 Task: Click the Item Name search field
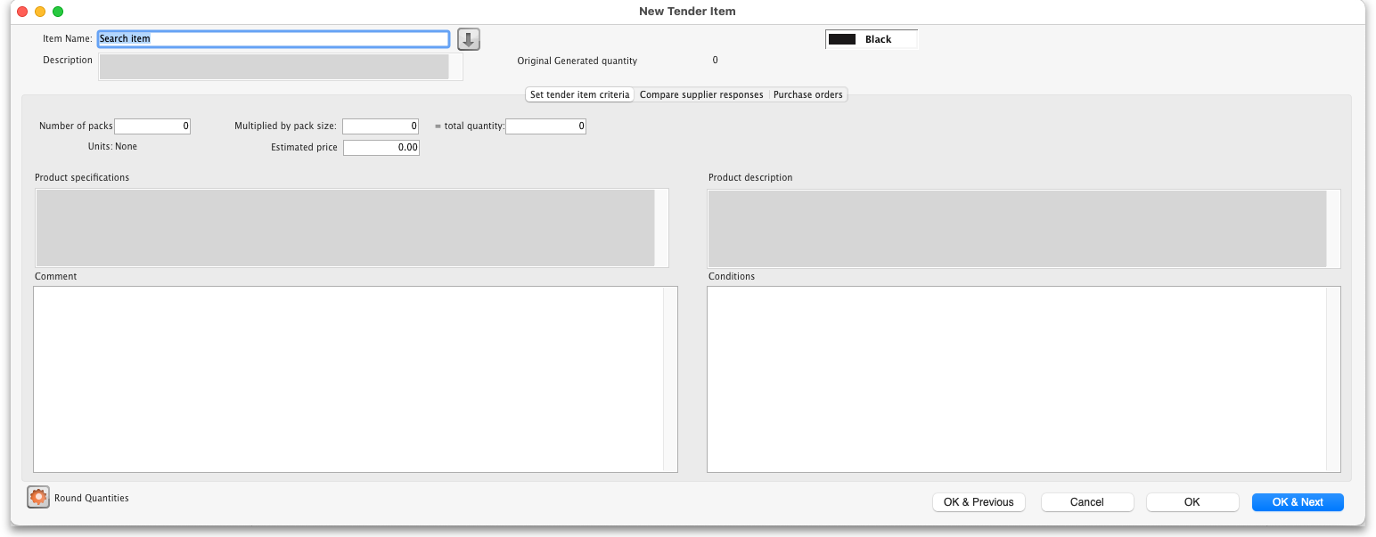(x=273, y=39)
